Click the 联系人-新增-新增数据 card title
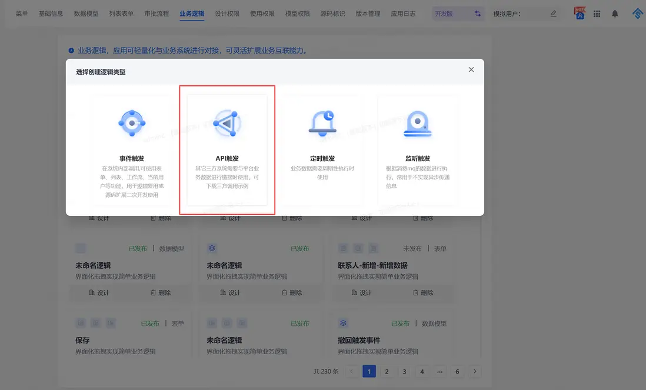 coord(373,265)
